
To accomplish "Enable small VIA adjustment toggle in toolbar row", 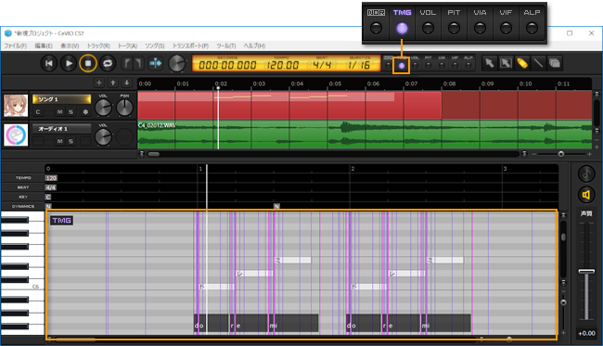I will (442, 65).
